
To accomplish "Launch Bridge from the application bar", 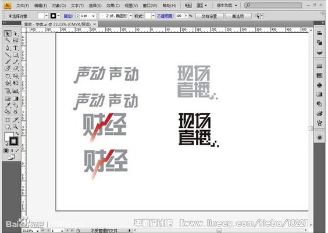I will tap(188, 5).
